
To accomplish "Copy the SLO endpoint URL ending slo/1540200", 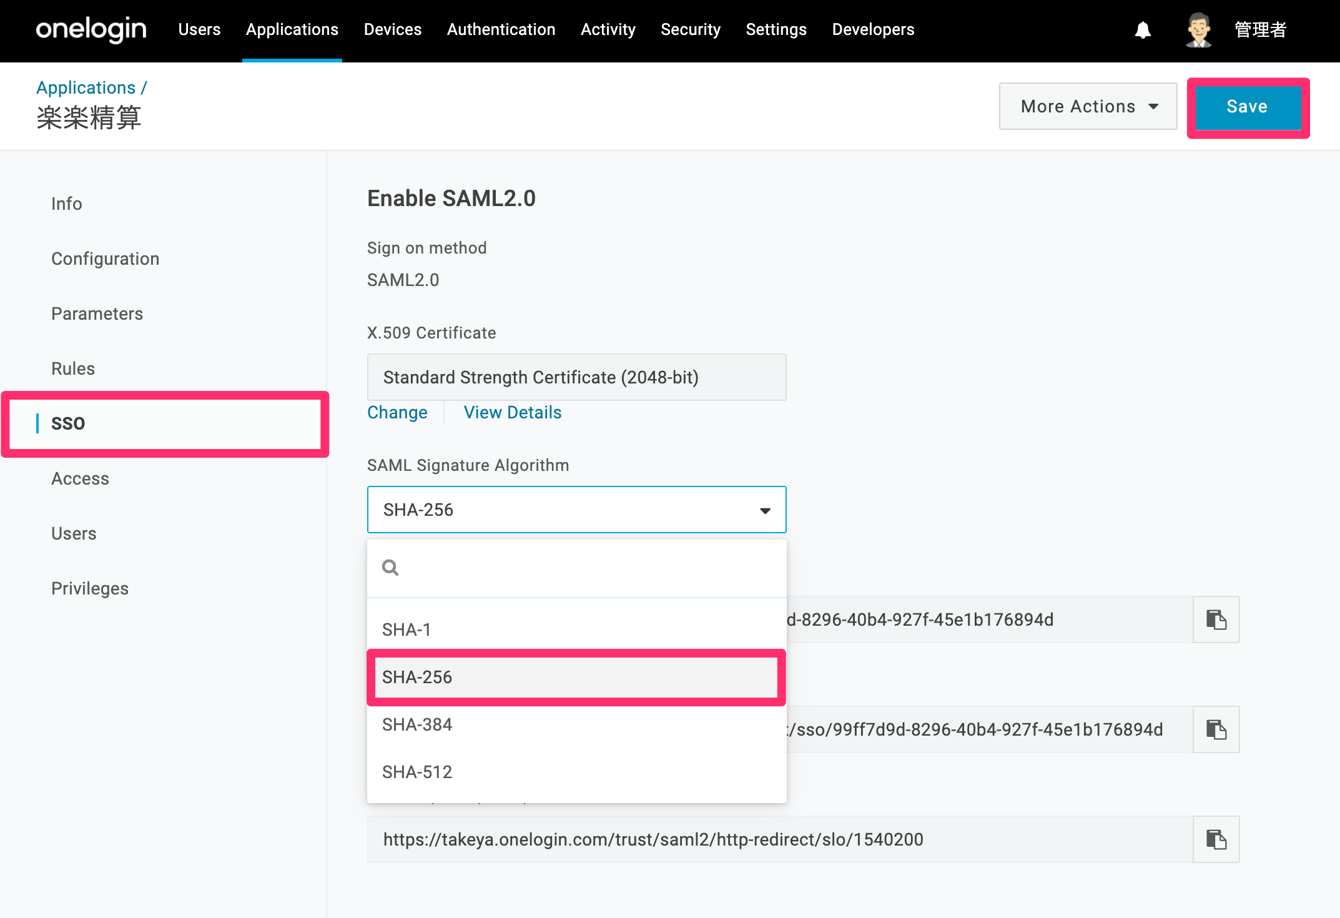I will (1216, 839).
